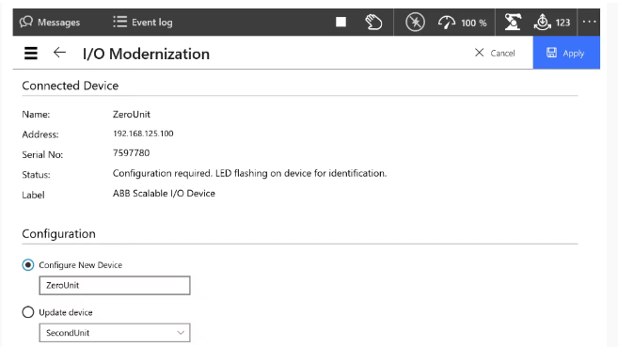Select the manual jogging hand icon
Viewport: 618px width, 347px height.
[x=373, y=22]
